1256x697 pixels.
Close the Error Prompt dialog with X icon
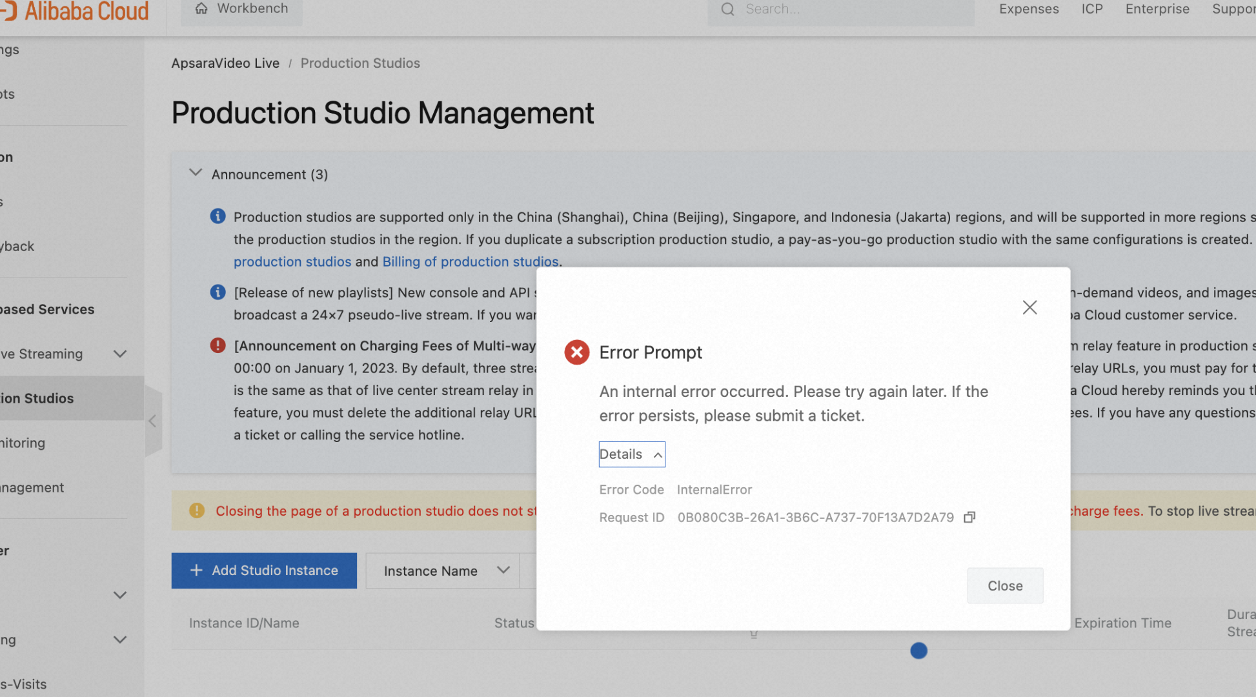(x=1029, y=307)
